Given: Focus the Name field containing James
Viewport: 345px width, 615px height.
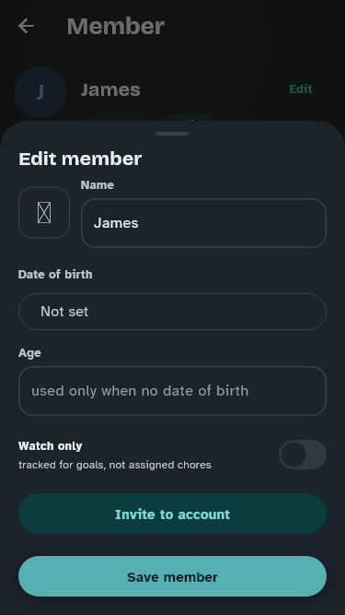Looking at the screenshot, I should pyautogui.click(x=203, y=223).
